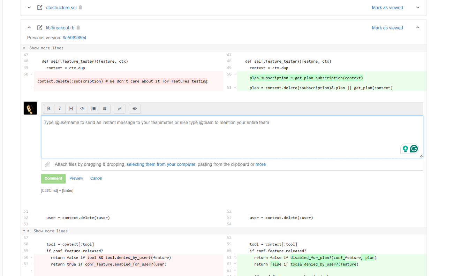Open the Grammarly widget in comment box

414,149
